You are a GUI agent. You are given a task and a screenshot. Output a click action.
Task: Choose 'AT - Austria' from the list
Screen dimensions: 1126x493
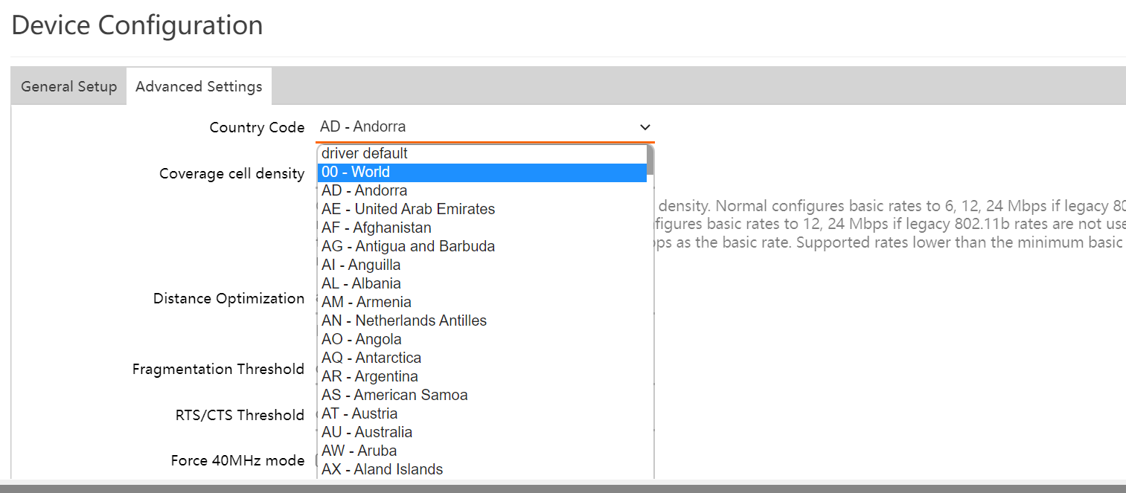(x=359, y=413)
